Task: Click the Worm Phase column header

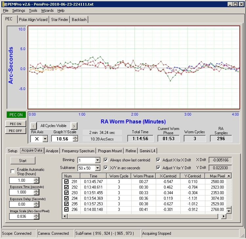Action: [x=144, y=176]
